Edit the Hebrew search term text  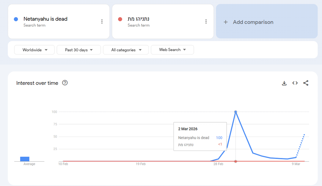click(139, 19)
